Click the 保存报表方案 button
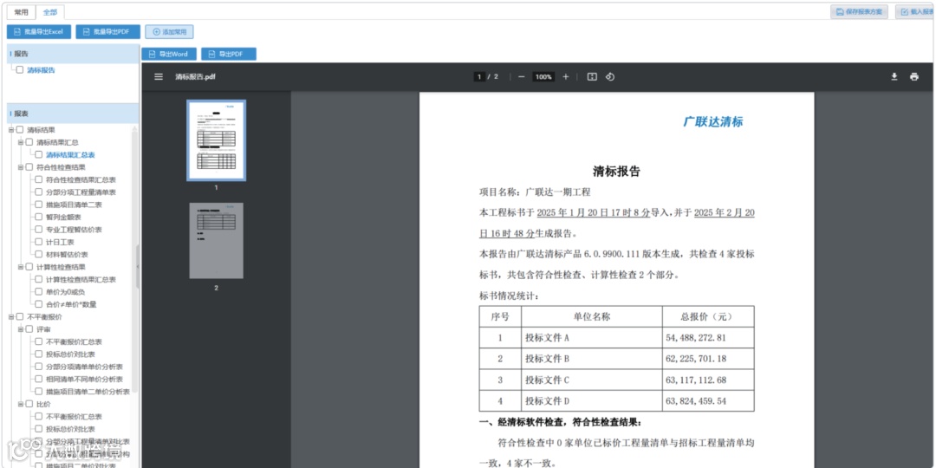 pos(859,12)
